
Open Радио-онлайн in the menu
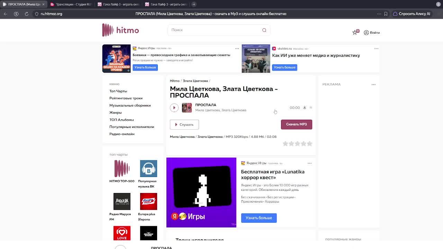[x=122, y=134]
